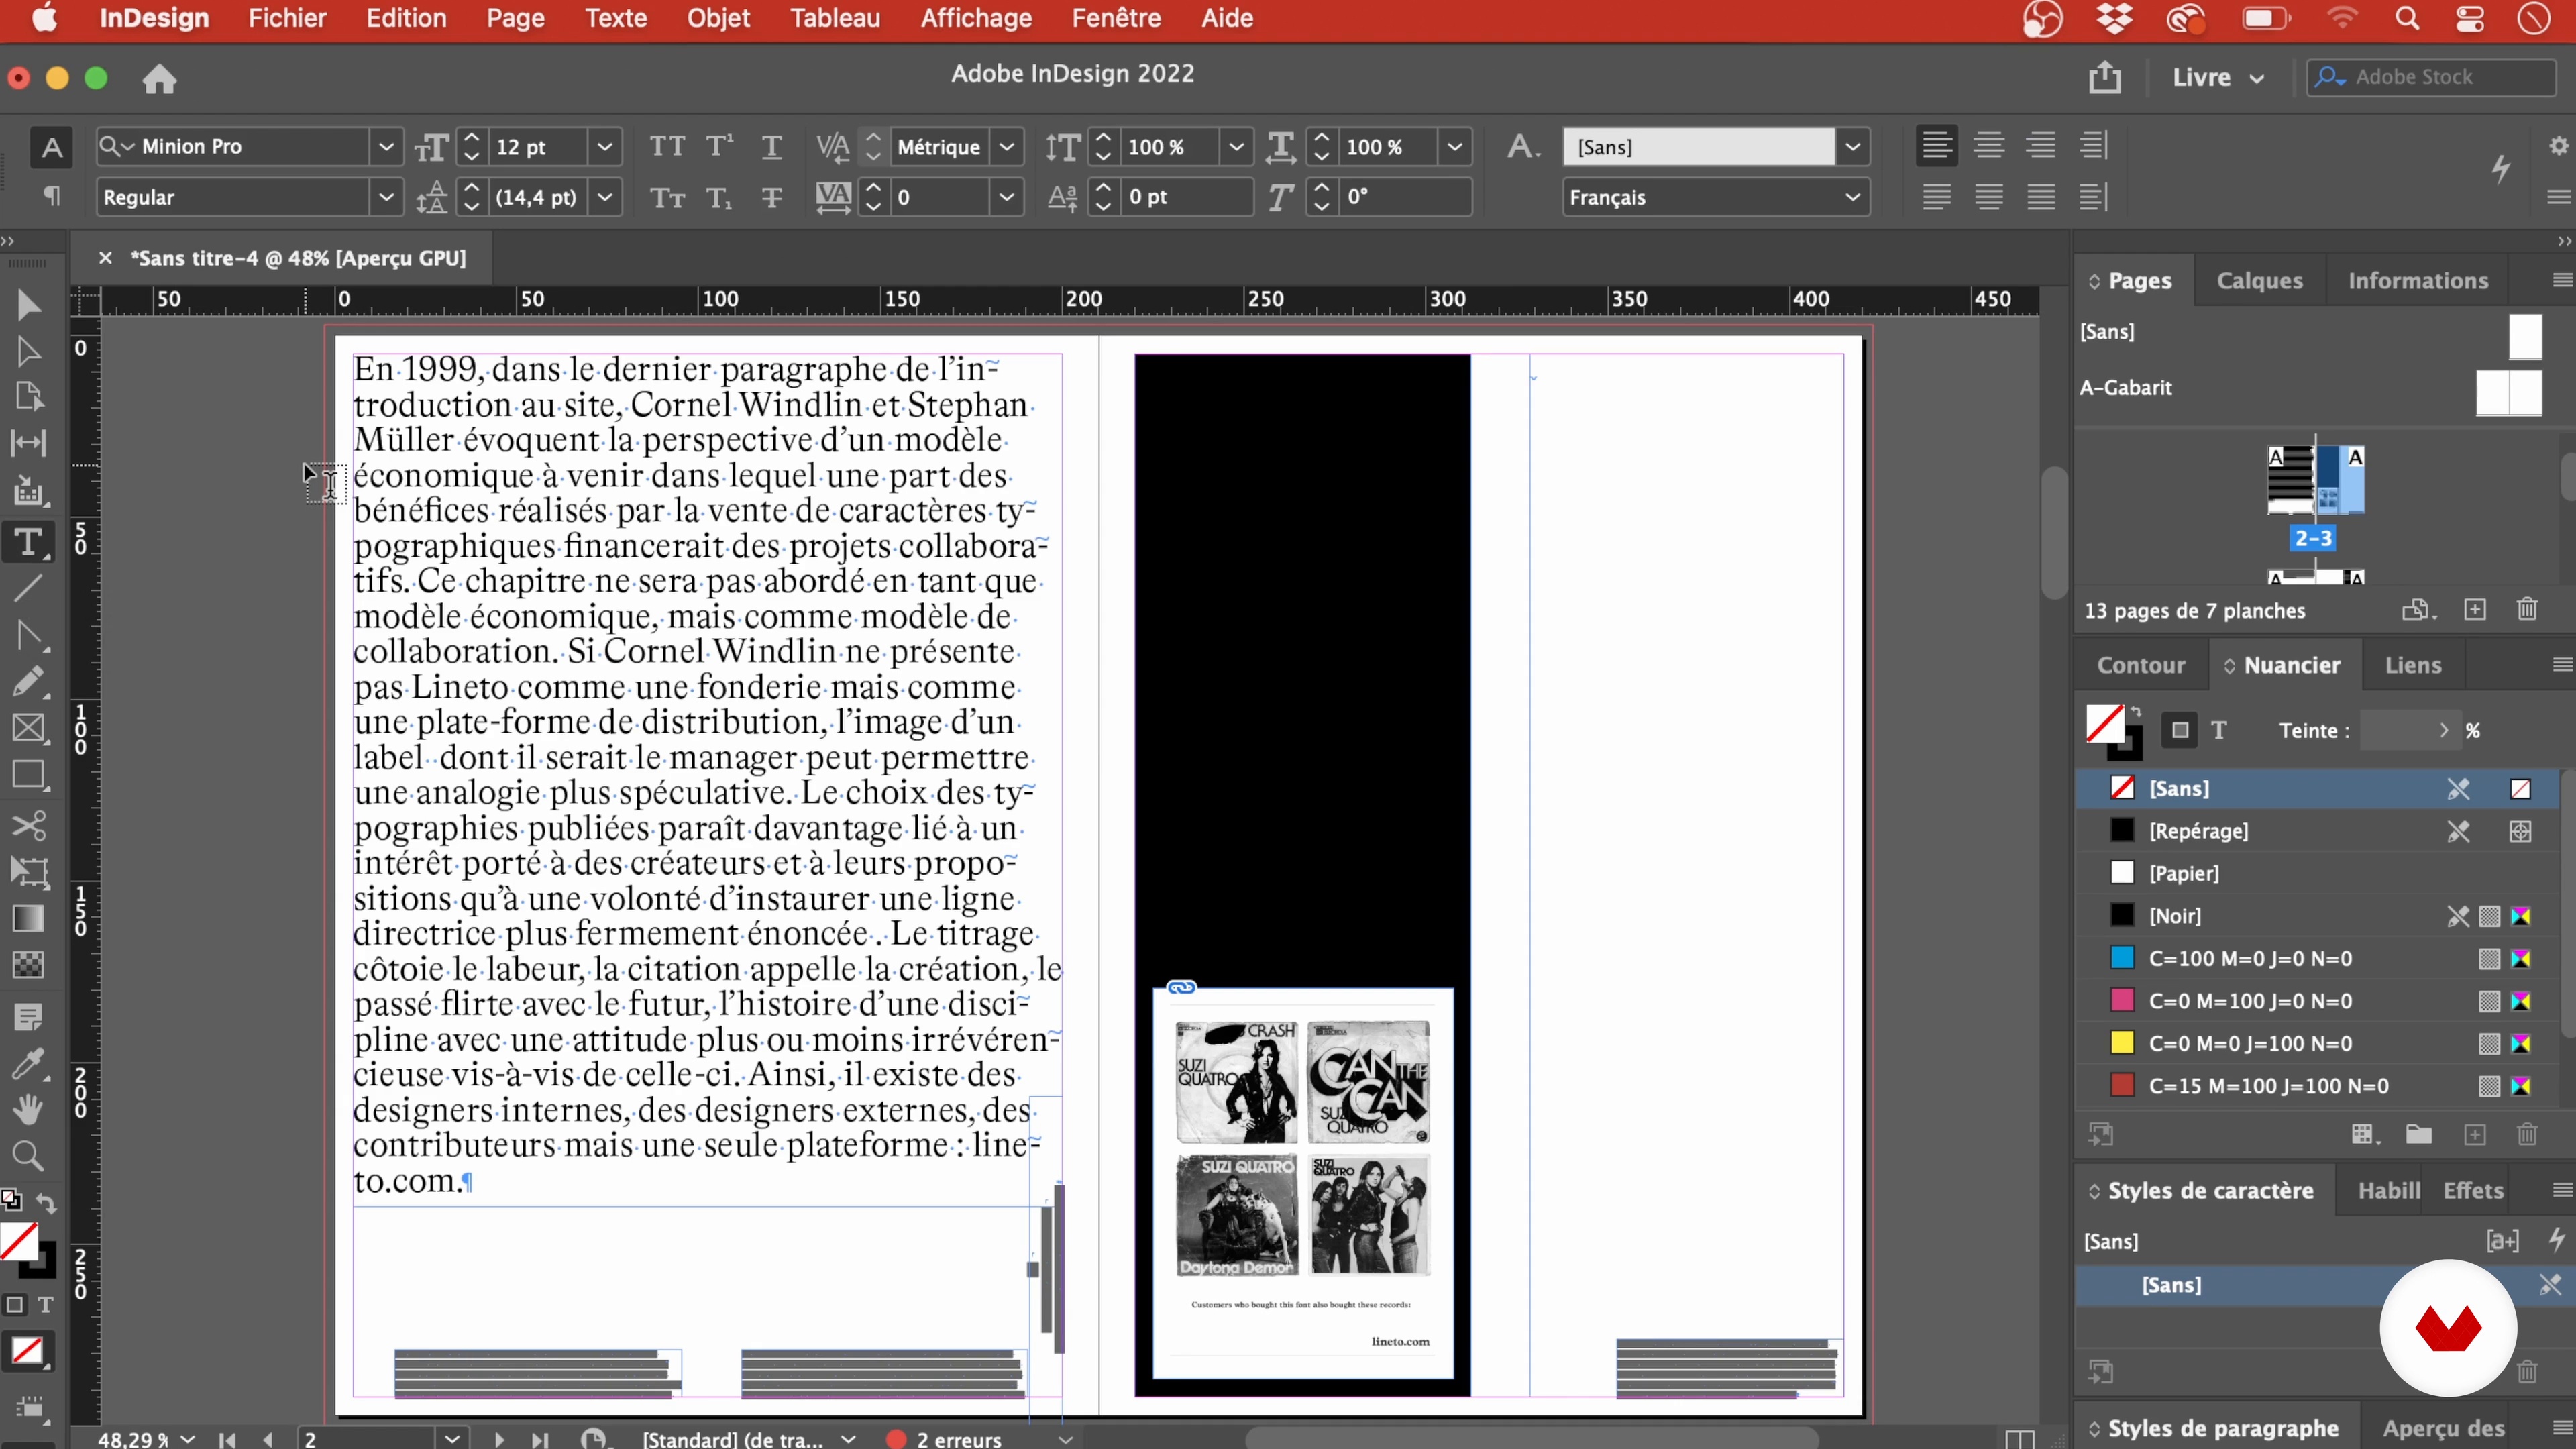Select the Zoom tool

28,1157
